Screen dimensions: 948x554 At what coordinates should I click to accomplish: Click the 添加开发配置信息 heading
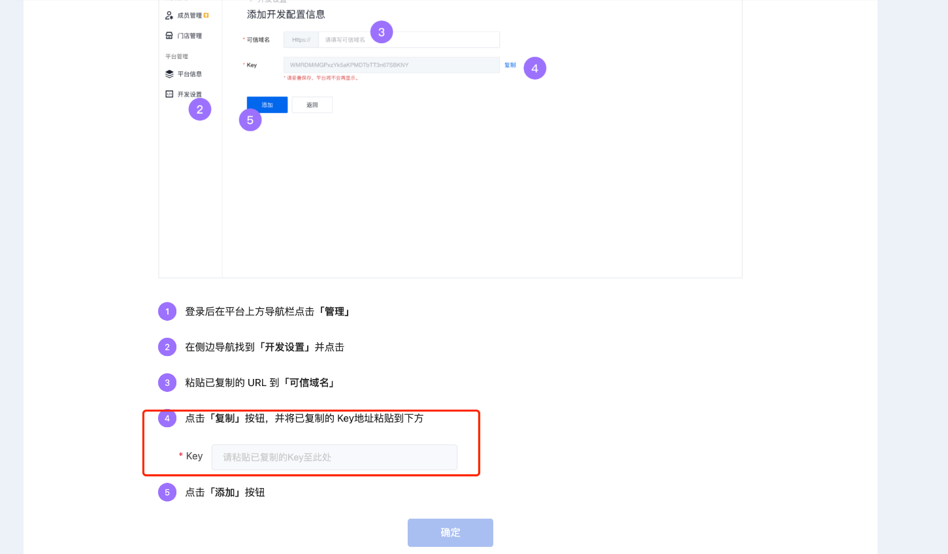tap(286, 14)
